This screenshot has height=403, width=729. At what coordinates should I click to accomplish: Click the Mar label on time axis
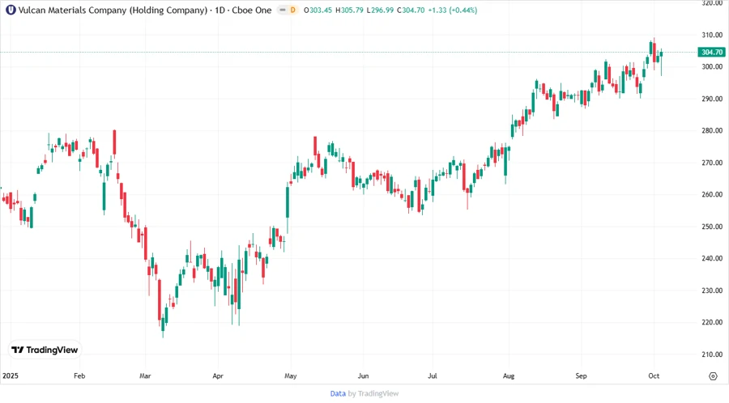[145, 376]
